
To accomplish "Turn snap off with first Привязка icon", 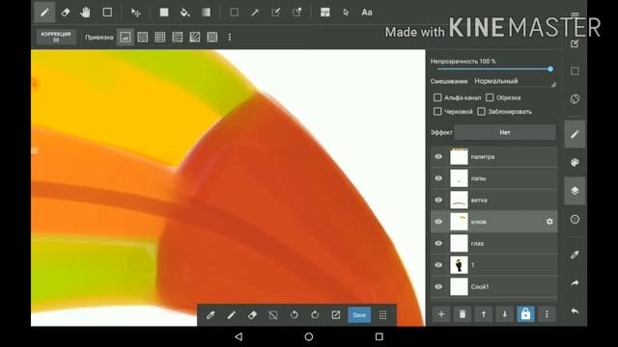I will [126, 38].
